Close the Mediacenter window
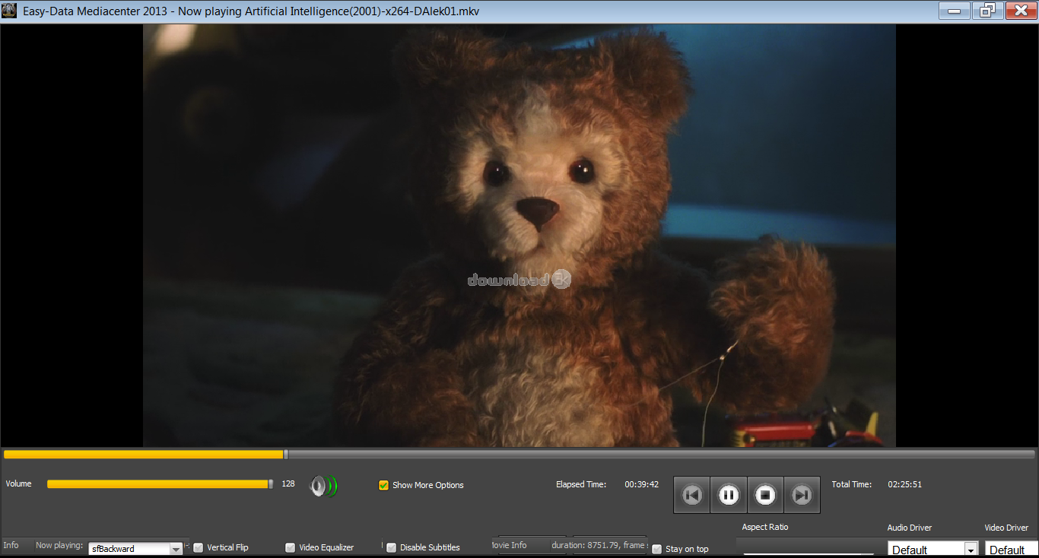Image resolution: width=1039 pixels, height=558 pixels. 1020,11
